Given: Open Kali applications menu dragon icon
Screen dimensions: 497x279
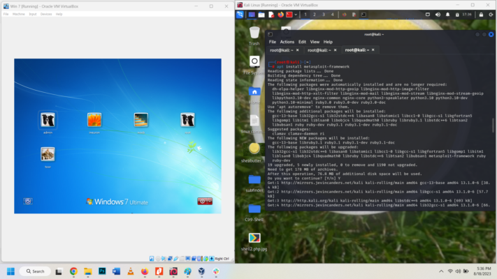Looking at the screenshot, I should tap(240, 15).
